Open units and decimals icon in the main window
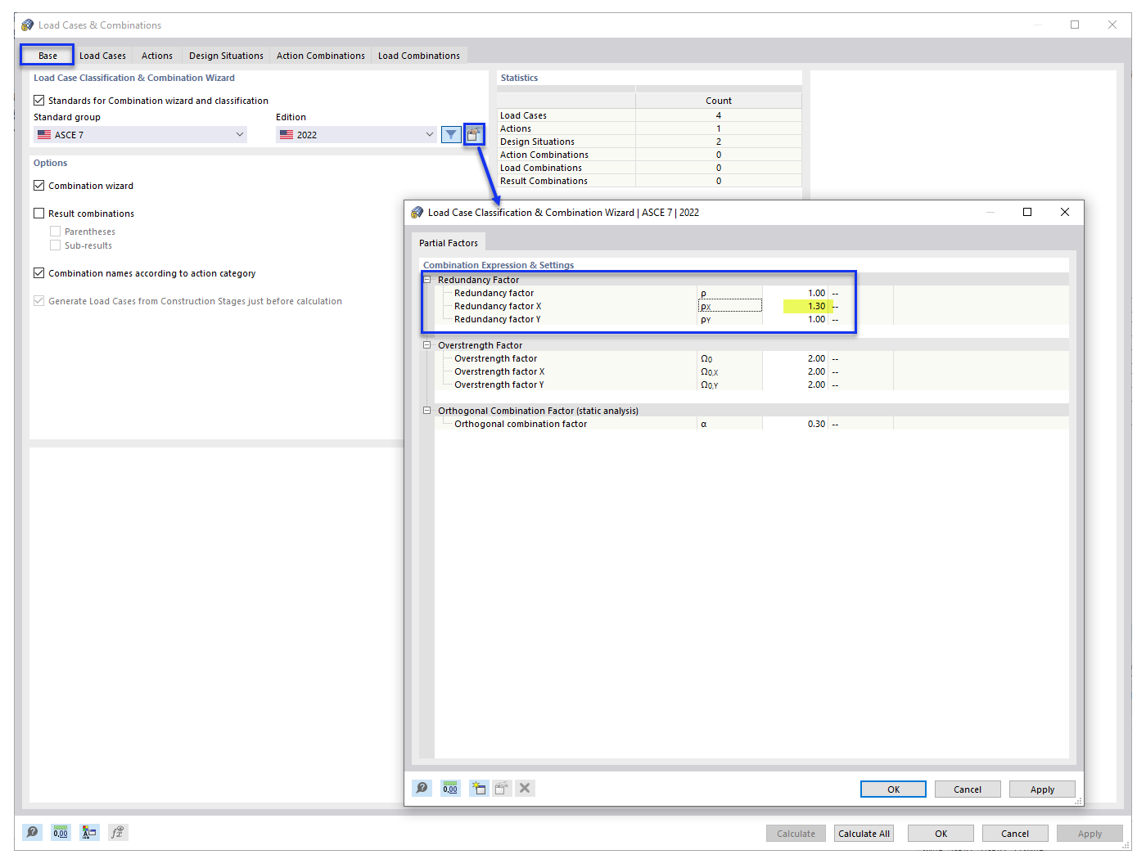The image size is (1146, 859). (x=61, y=832)
